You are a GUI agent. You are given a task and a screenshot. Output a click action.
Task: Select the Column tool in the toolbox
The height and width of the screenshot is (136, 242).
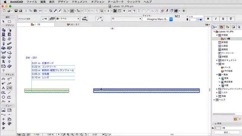[x=3, y=43]
